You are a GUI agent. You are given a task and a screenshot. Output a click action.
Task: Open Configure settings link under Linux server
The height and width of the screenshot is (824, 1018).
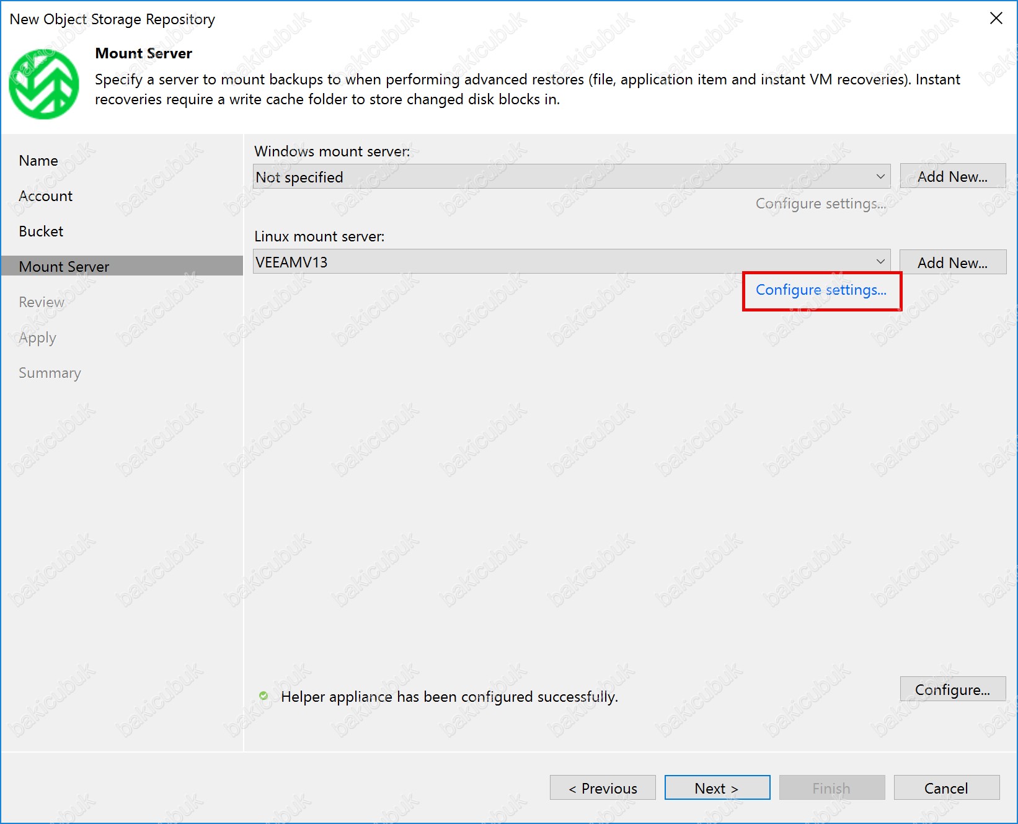[821, 290]
